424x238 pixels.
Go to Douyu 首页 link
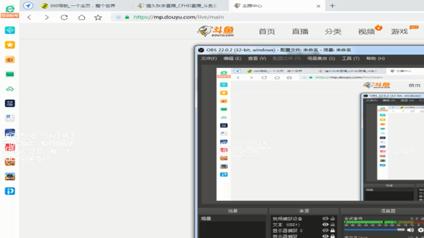[266, 31]
